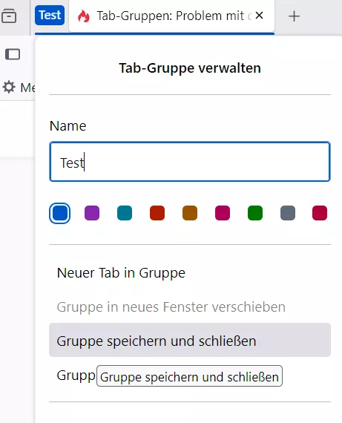Open the Firefox View icon
Screen dimensions: 342x423
[9, 16]
